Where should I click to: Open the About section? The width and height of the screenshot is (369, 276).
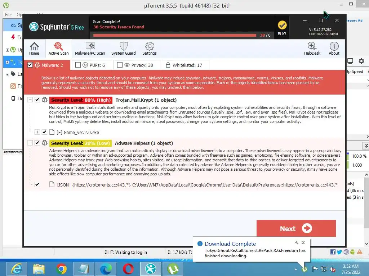(x=334, y=49)
